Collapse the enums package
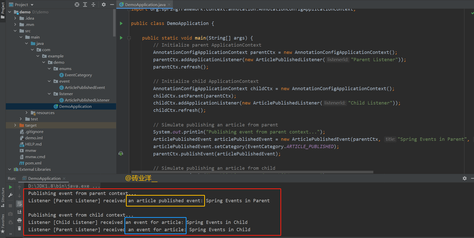 pos(49,69)
